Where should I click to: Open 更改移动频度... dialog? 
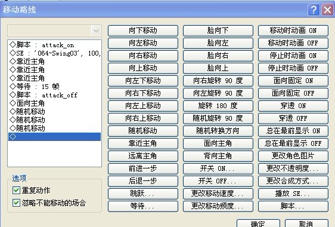click(x=218, y=206)
